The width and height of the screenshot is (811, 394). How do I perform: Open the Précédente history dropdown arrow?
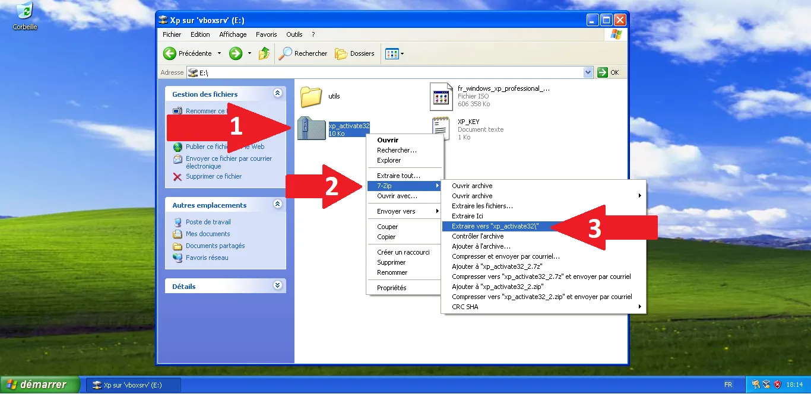click(219, 53)
